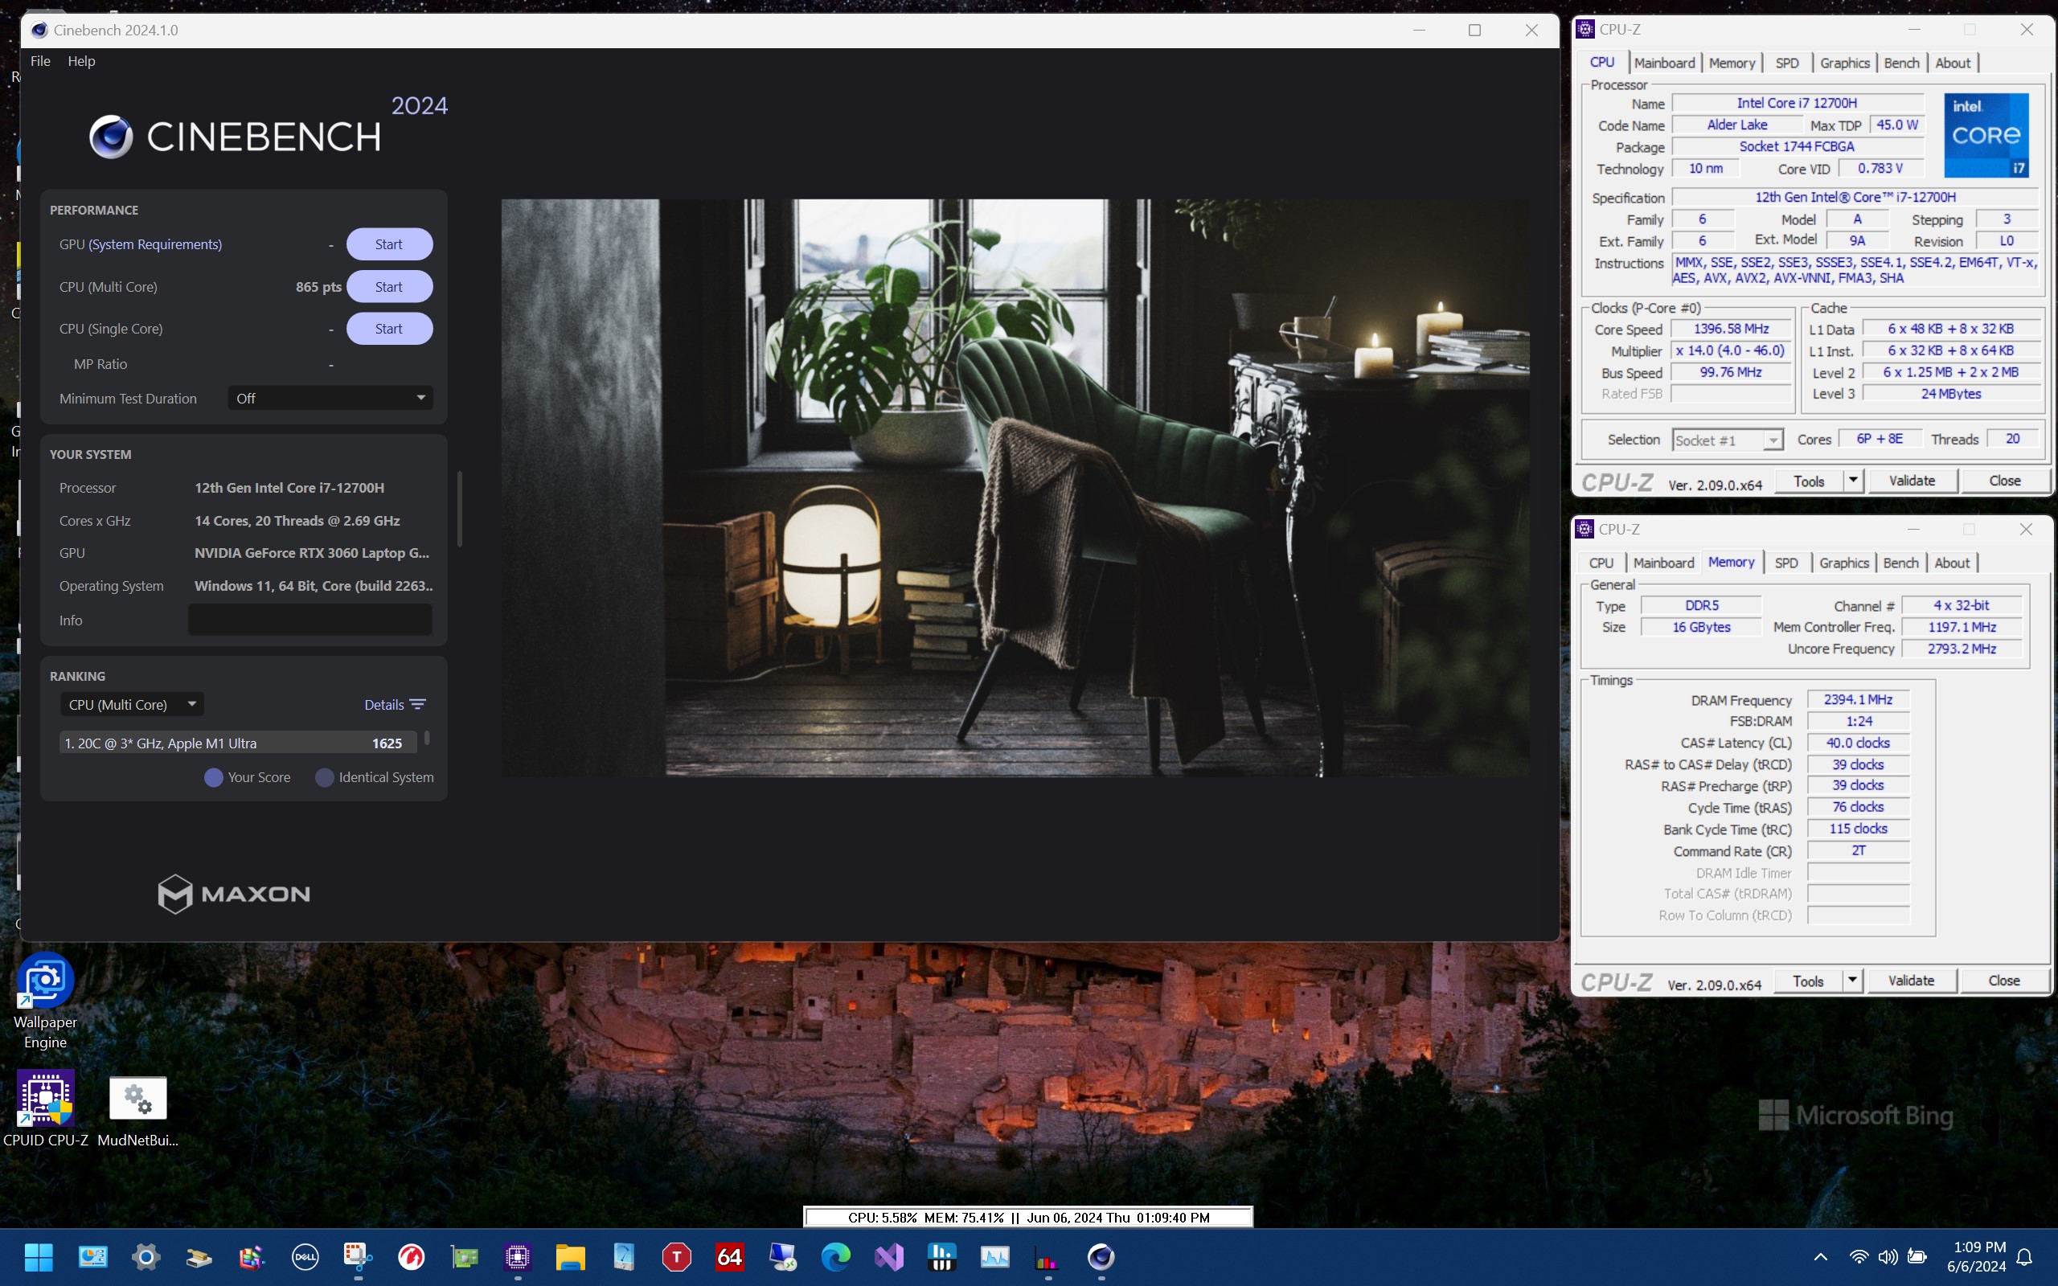Open the Cinebench File menu
2058x1286 pixels.
[x=40, y=61]
